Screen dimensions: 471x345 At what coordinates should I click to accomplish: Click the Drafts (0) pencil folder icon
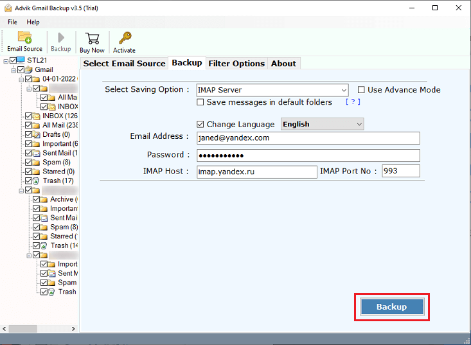(x=36, y=134)
